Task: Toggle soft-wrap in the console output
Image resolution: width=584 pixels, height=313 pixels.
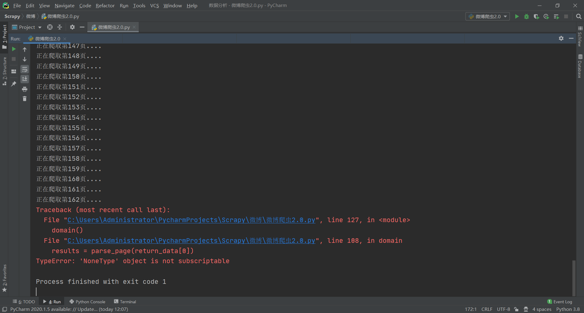Action: (25, 69)
